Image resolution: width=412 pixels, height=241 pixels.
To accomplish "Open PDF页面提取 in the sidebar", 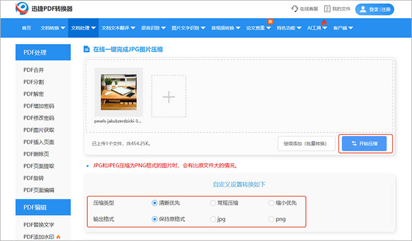I will [38, 166].
